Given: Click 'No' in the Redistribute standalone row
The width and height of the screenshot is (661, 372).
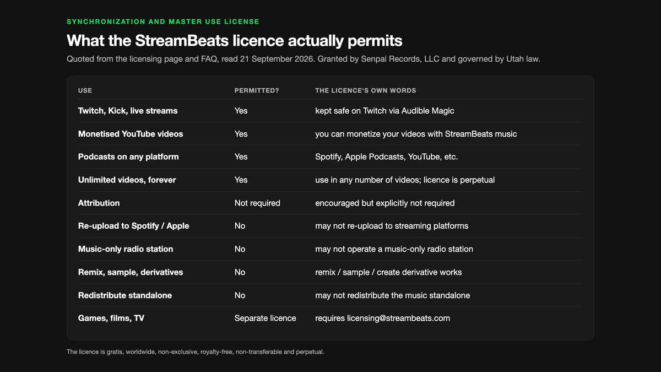Looking at the screenshot, I should coord(240,295).
